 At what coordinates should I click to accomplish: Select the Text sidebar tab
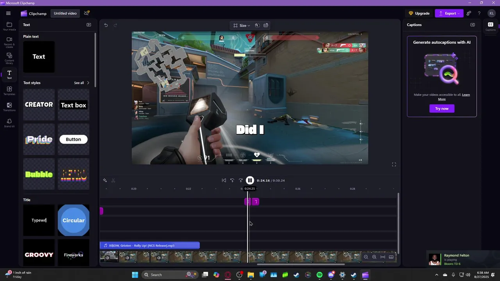click(x=9, y=75)
